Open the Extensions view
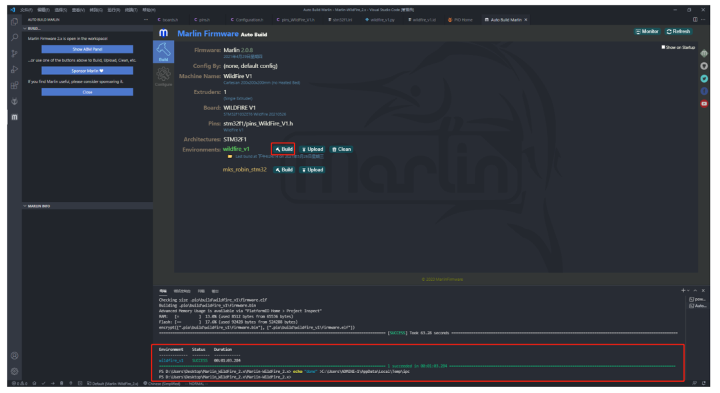720x393 pixels. (15, 85)
